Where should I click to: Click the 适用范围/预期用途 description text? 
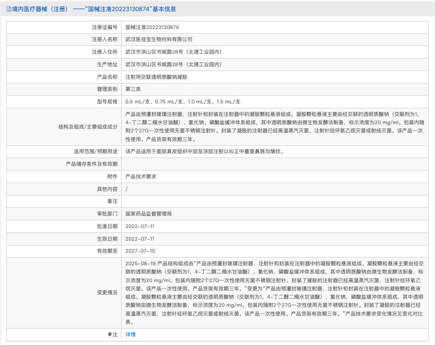tap(203, 151)
